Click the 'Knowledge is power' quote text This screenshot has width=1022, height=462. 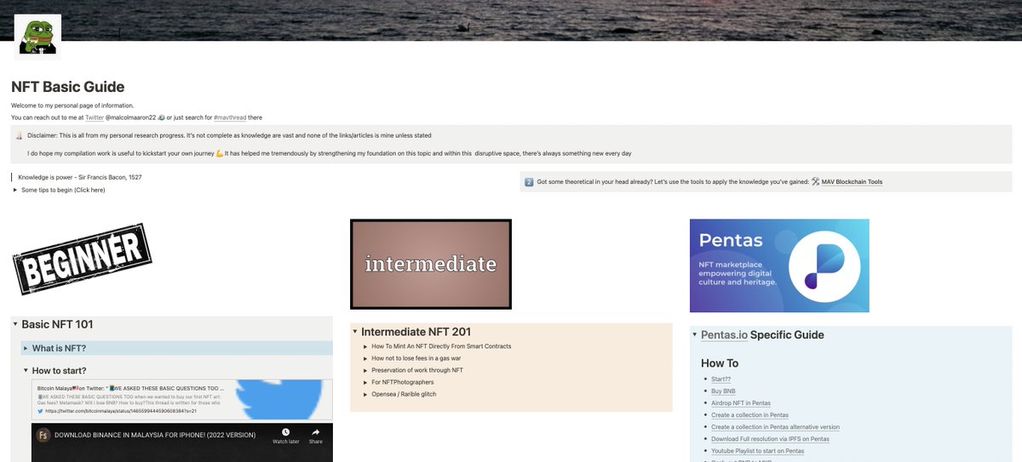click(x=80, y=177)
